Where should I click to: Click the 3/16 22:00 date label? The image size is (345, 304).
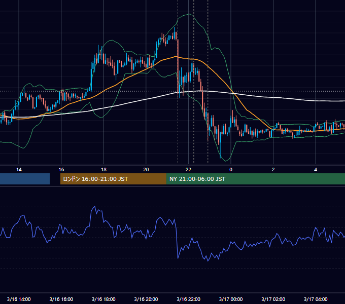[189, 299]
